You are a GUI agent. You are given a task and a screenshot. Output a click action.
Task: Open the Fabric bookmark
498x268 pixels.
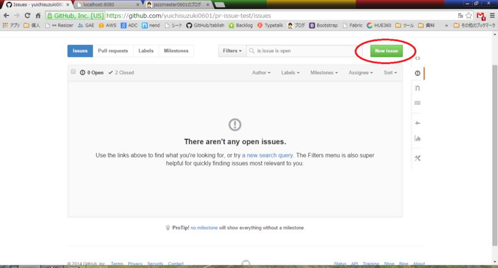352,25
